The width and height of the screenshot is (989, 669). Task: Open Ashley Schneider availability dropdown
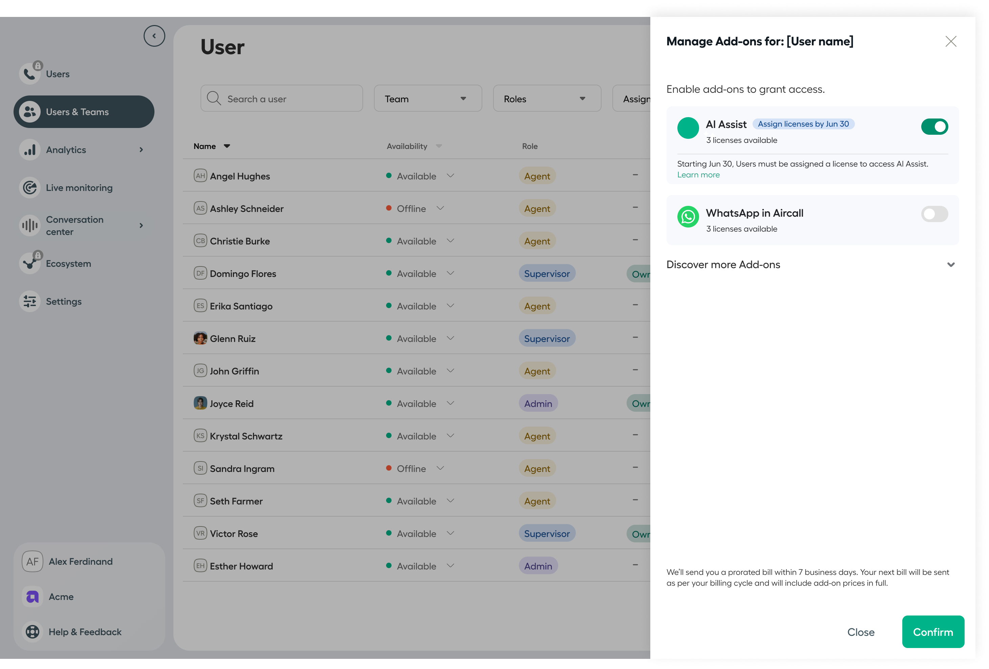point(440,208)
